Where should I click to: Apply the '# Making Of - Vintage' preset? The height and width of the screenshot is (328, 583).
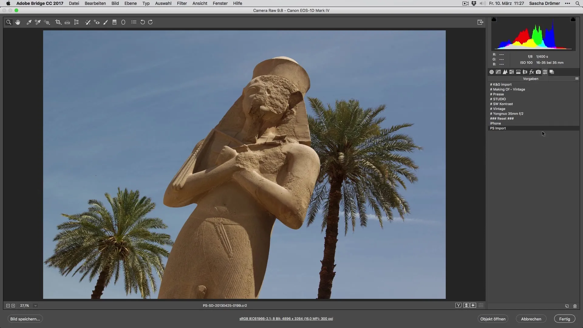pos(534,90)
